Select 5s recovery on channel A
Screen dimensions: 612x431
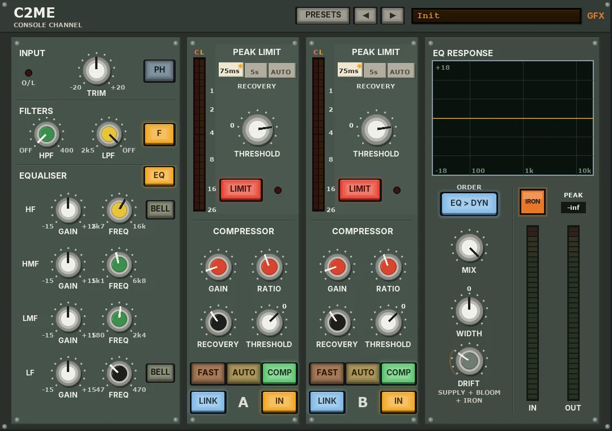(x=255, y=71)
